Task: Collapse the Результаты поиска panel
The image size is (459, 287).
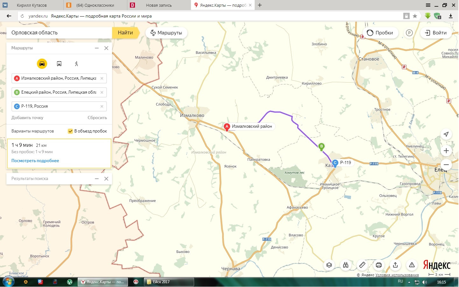Action: tap(97, 179)
